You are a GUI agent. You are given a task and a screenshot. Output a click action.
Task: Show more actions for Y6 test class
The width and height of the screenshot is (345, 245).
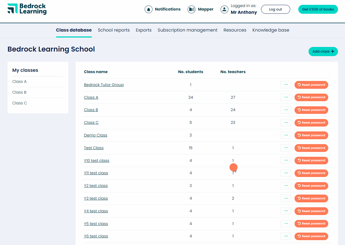pos(286,236)
